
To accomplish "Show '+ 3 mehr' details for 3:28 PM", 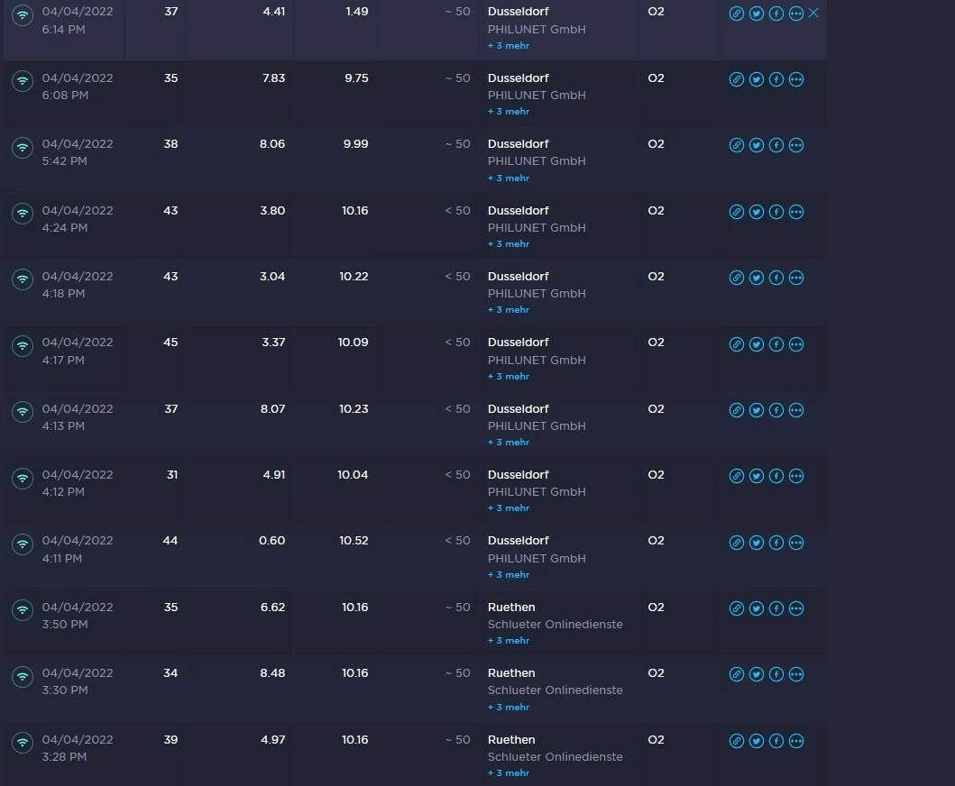I will 509,772.
